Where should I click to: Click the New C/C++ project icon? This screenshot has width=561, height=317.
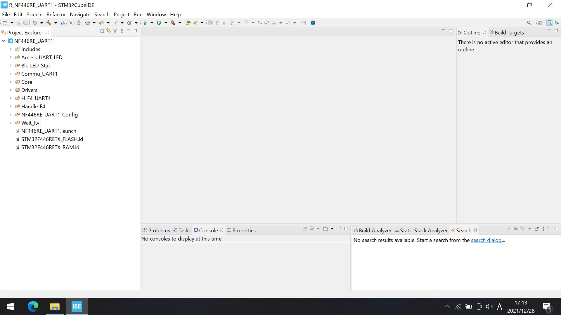pyautogui.click(x=87, y=23)
